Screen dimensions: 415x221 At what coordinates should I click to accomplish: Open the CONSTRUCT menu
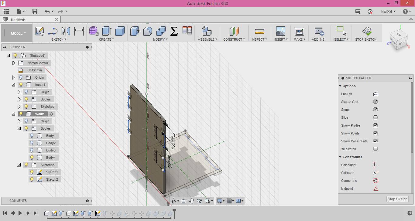[x=234, y=39]
